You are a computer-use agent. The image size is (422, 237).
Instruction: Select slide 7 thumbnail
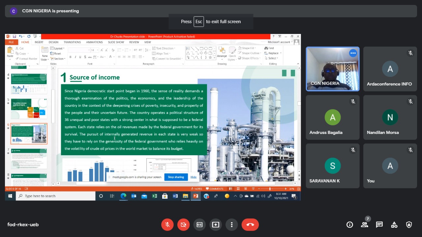click(x=29, y=159)
